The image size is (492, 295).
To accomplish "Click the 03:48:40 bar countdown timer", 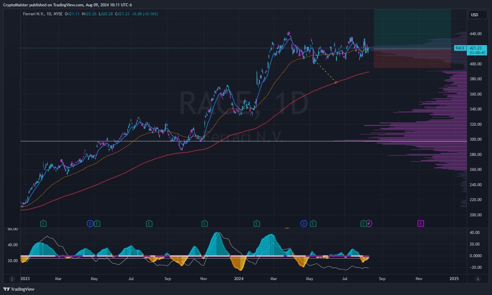I will tap(477, 53).
